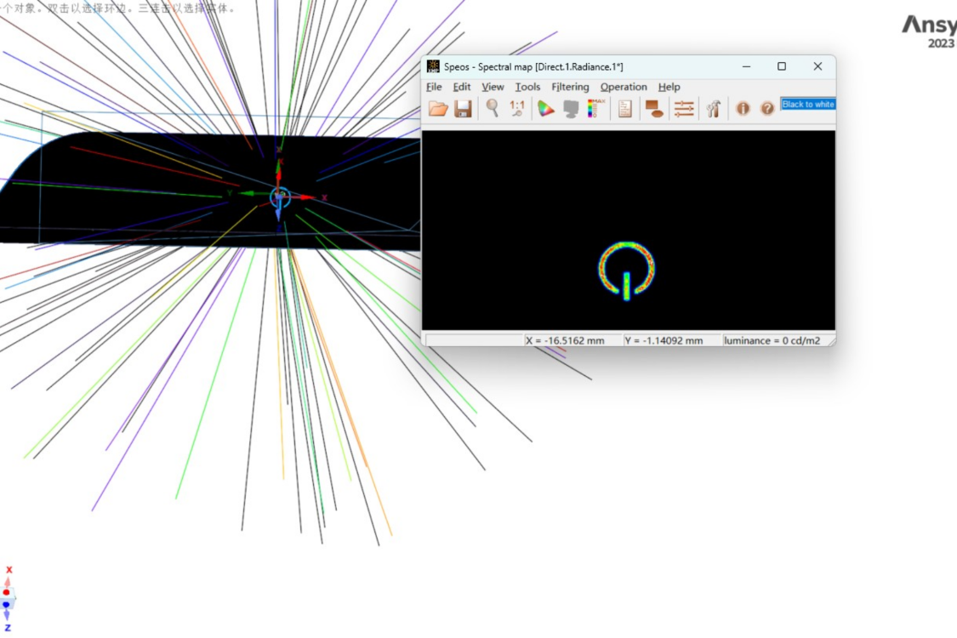Click the hammer and wrench tools icon

(x=714, y=108)
